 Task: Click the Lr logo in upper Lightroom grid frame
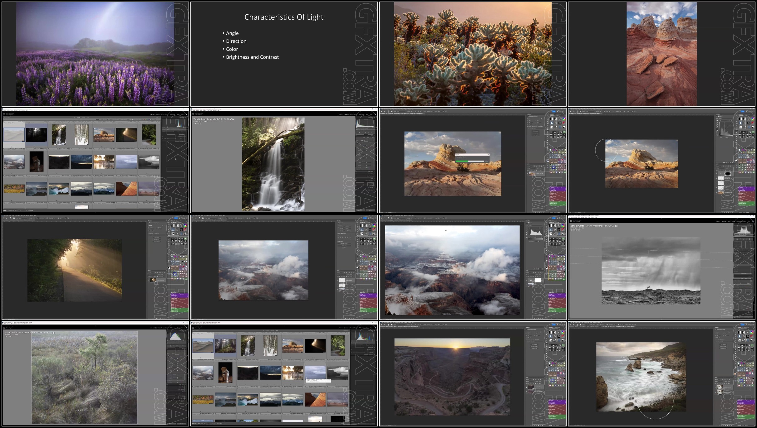pyautogui.click(x=4, y=114)
